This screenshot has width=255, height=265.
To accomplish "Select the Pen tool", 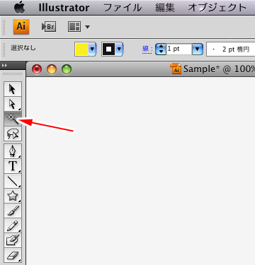I will [x=13, y=151].
